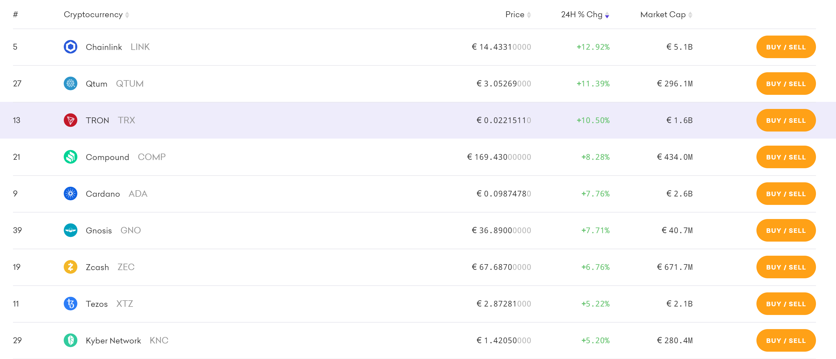Viewport: 836px width, 359px height.
Task: Click the Cardano blue logo icon
Action: pyautogui.click(x=71, y=193)
